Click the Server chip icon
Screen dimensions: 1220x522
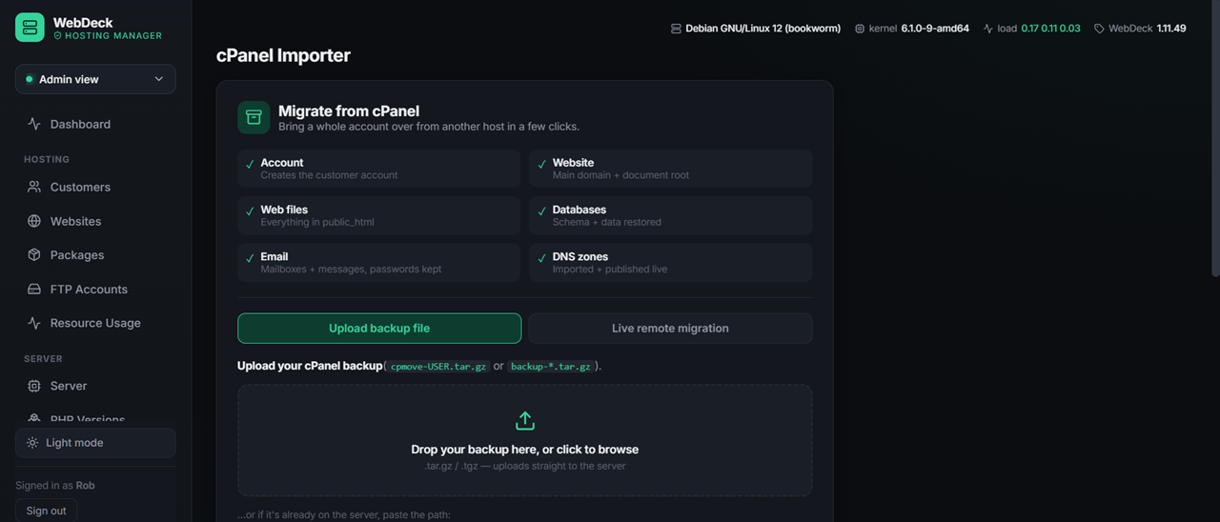[34, 386]
